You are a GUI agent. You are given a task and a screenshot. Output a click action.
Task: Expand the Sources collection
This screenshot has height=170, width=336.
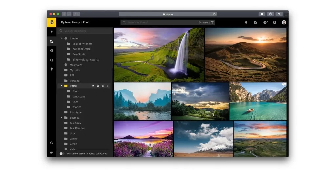61,118
